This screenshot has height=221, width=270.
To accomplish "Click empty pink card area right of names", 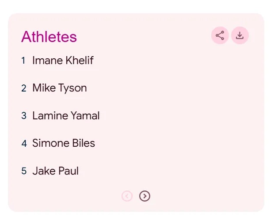I will pyautogui.click(x=186, y=115).
